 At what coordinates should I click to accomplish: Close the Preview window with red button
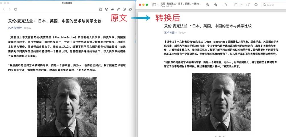140,5
